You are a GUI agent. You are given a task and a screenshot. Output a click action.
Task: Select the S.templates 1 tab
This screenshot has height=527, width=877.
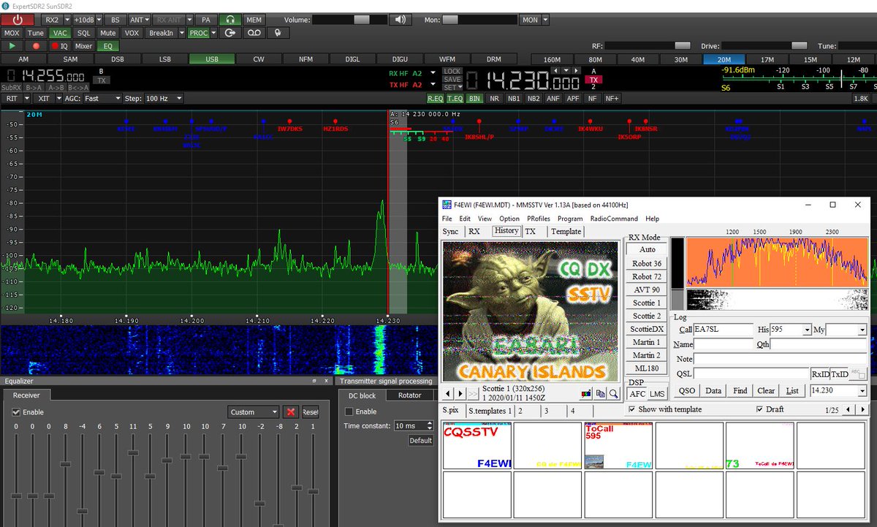pyautogui.click(x=490, y=411)
